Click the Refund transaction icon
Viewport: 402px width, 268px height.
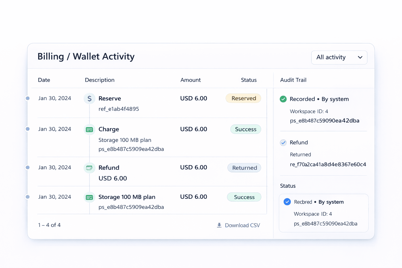tap(89, 168)
